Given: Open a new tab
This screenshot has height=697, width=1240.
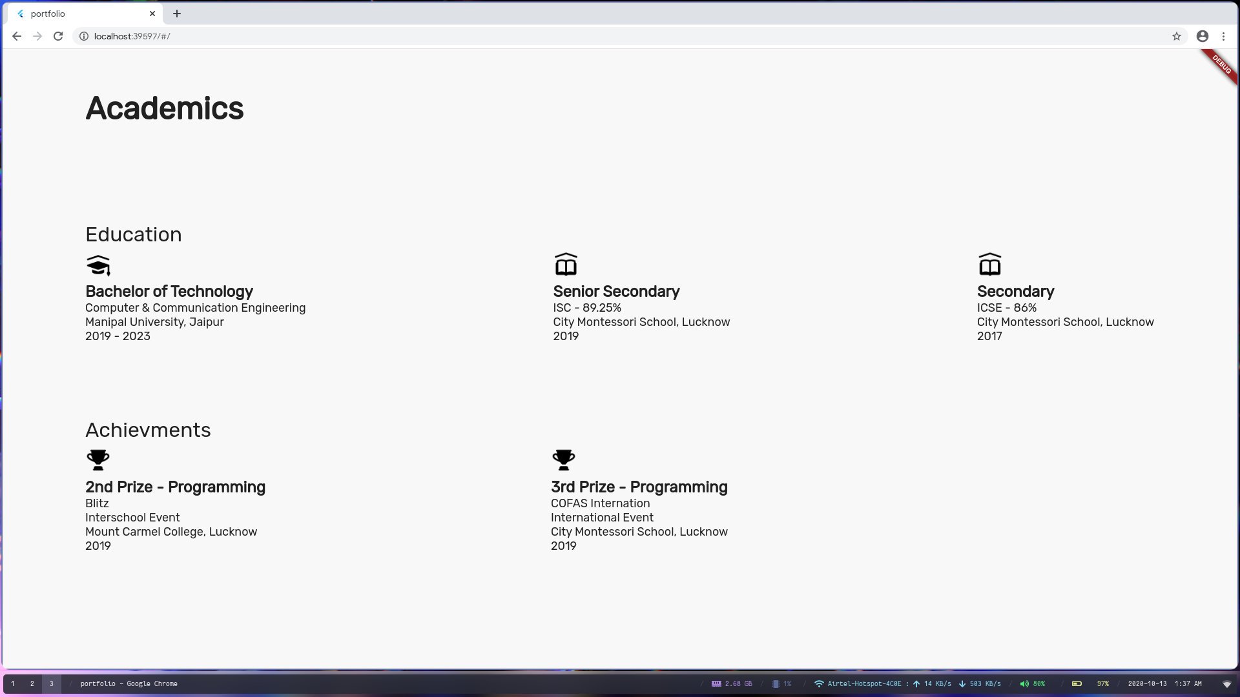Looking at the screenshot, I should pos(177,14).
